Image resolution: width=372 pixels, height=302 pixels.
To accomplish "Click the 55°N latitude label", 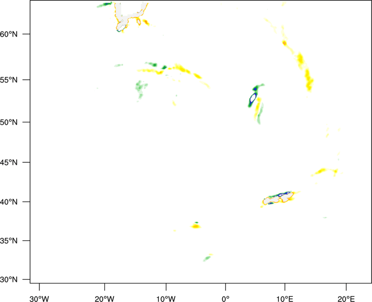I will pyautogui.click(x=9, y=80).
